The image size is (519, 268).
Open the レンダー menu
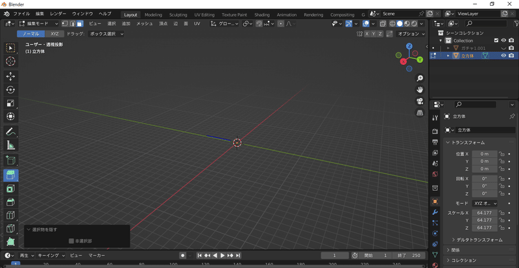pos(58,14)
